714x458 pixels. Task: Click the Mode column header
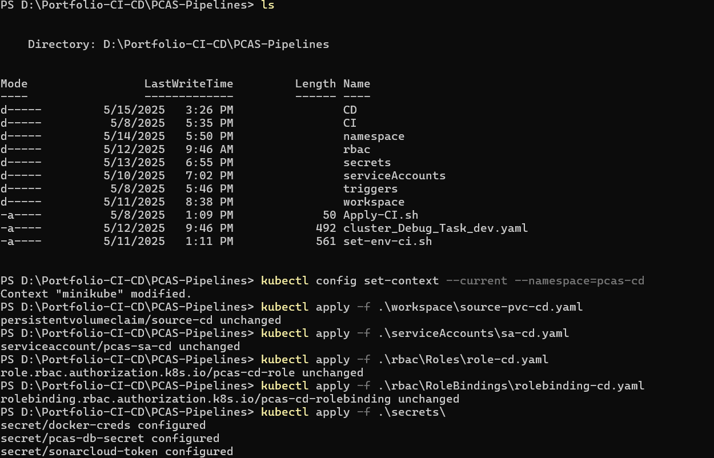(x=14, y=83)
